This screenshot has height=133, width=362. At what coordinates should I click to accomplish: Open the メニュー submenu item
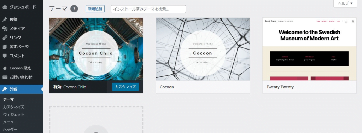[x=10, y=122]
